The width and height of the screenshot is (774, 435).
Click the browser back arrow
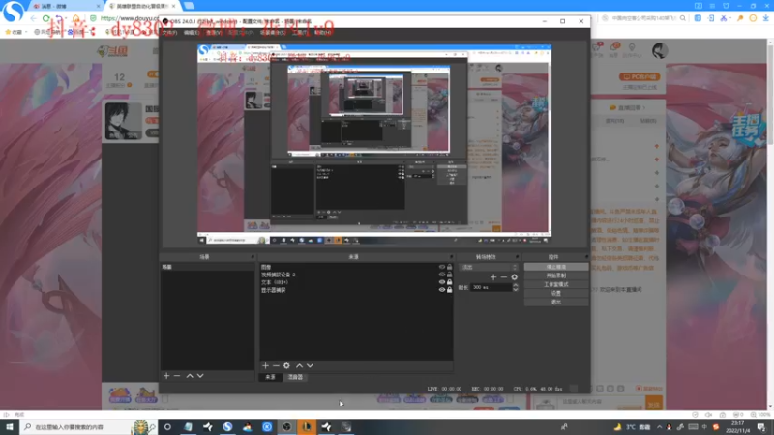point(33,18)
